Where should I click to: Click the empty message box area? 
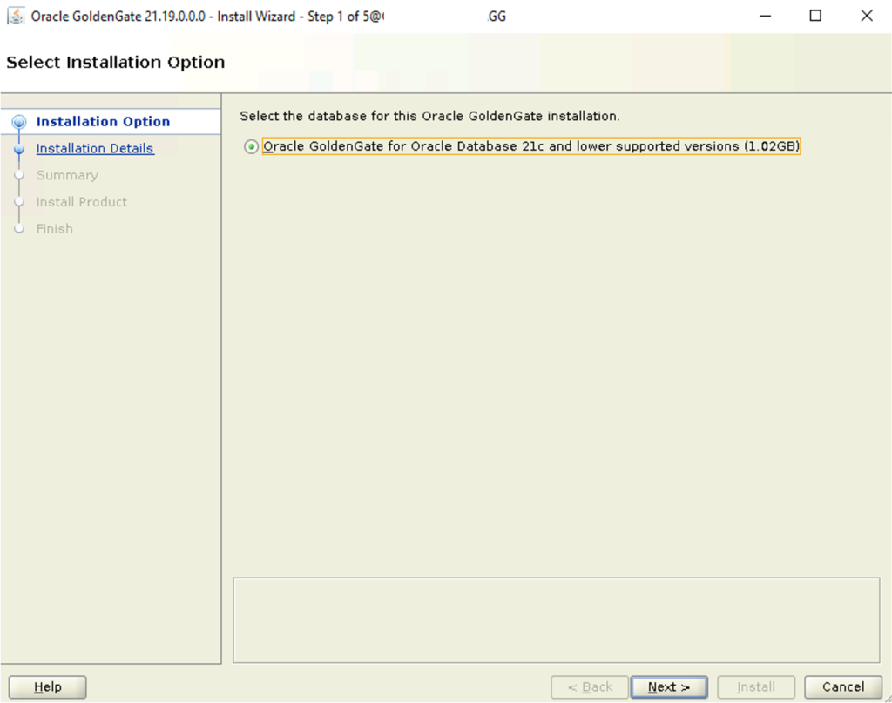(557, 620)
